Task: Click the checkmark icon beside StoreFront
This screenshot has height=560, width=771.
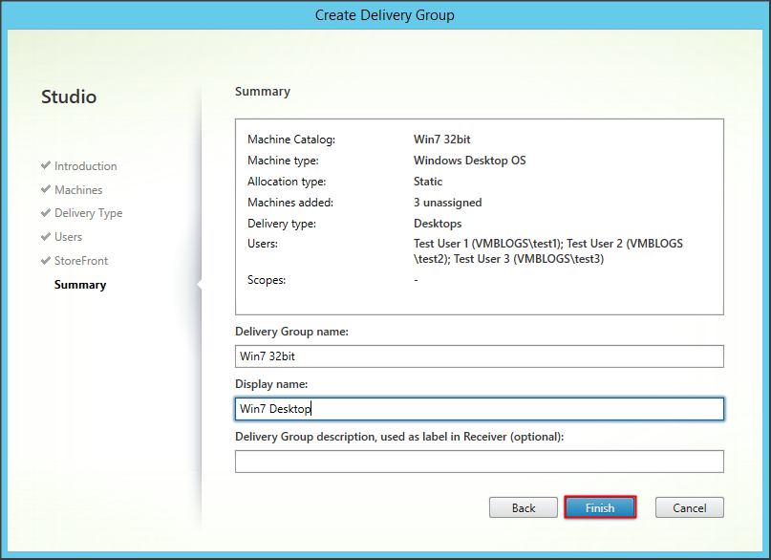Action: [46, 260]
